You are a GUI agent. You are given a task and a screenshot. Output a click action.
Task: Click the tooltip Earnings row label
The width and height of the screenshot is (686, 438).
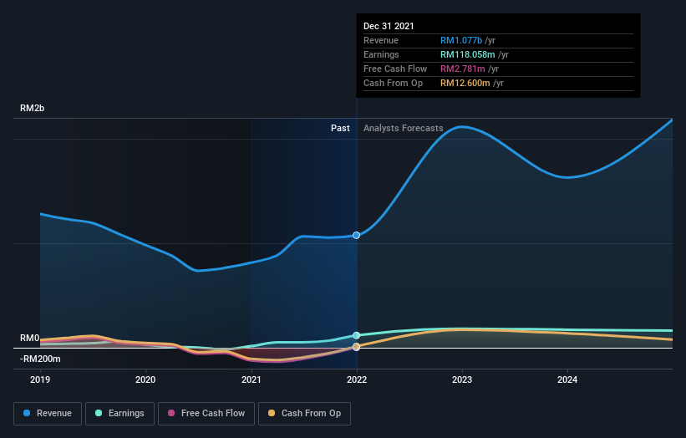point(381,54)
